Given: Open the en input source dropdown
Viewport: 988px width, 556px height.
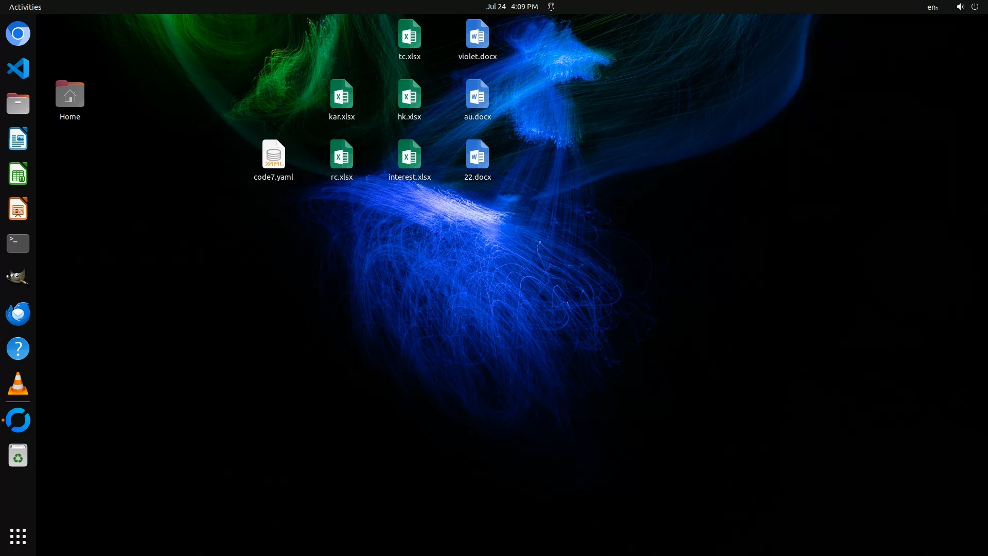Looking at the screenshot, I should pyautogui.click(x=932, y=7).
